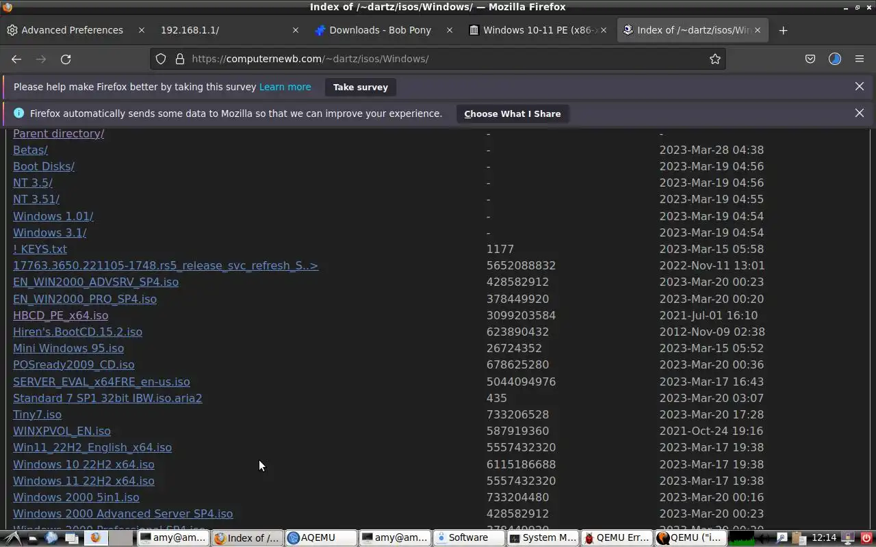The image size is (876, 547).
Task: Switch to System Monitor taskbar window
Action: [543, 537]
